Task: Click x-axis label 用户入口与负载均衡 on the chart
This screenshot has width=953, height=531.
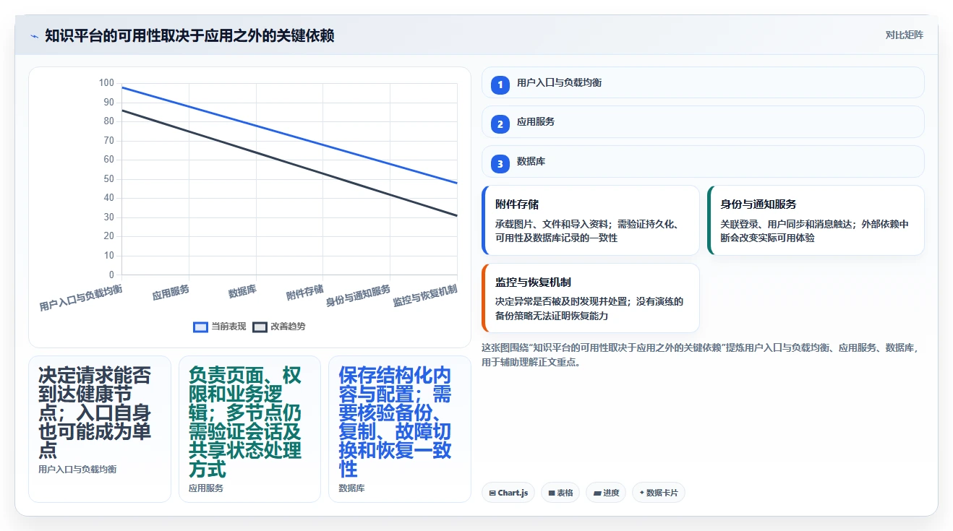Action: (x=81, y=298)
